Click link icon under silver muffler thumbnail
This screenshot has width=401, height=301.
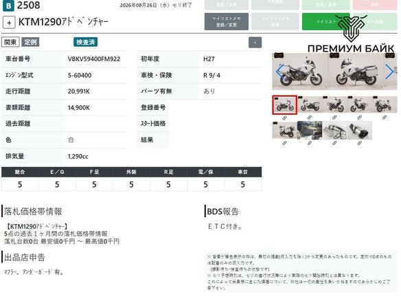pyautogui.click(x=334, y=144)
